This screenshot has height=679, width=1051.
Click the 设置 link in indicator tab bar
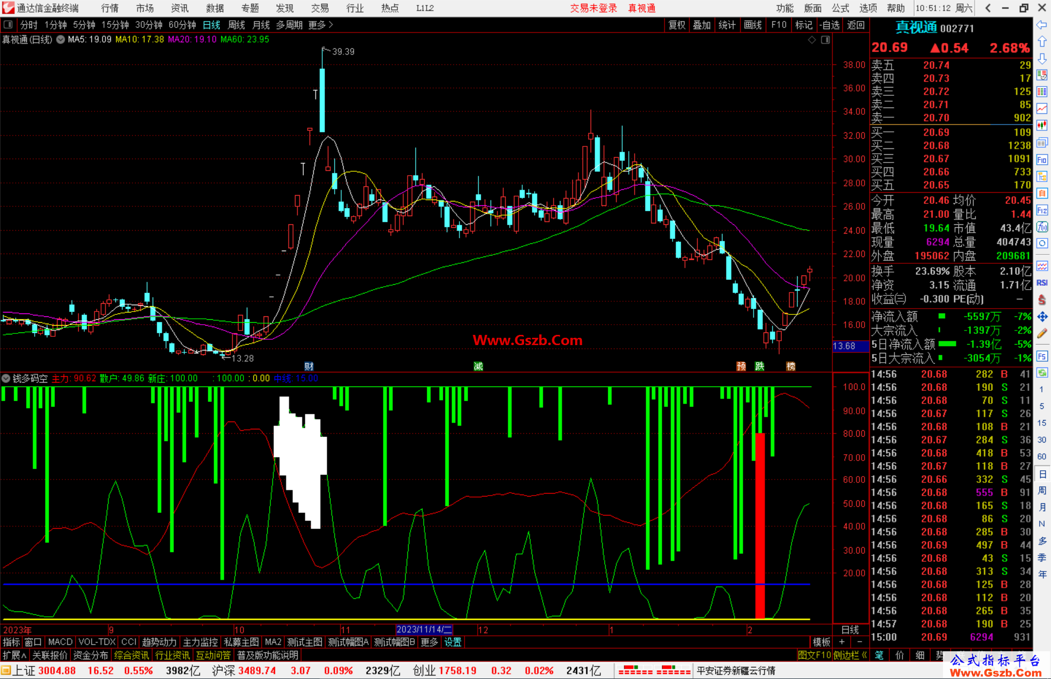click(x=453, y=642)
